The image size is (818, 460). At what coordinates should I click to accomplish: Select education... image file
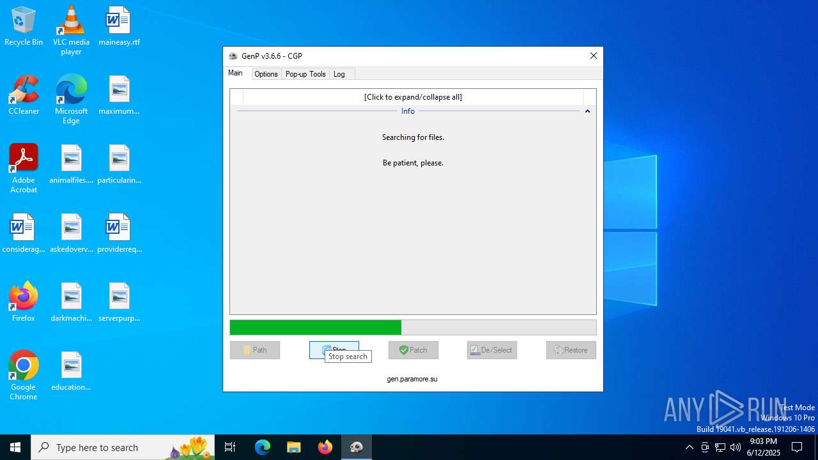(71, 372)
